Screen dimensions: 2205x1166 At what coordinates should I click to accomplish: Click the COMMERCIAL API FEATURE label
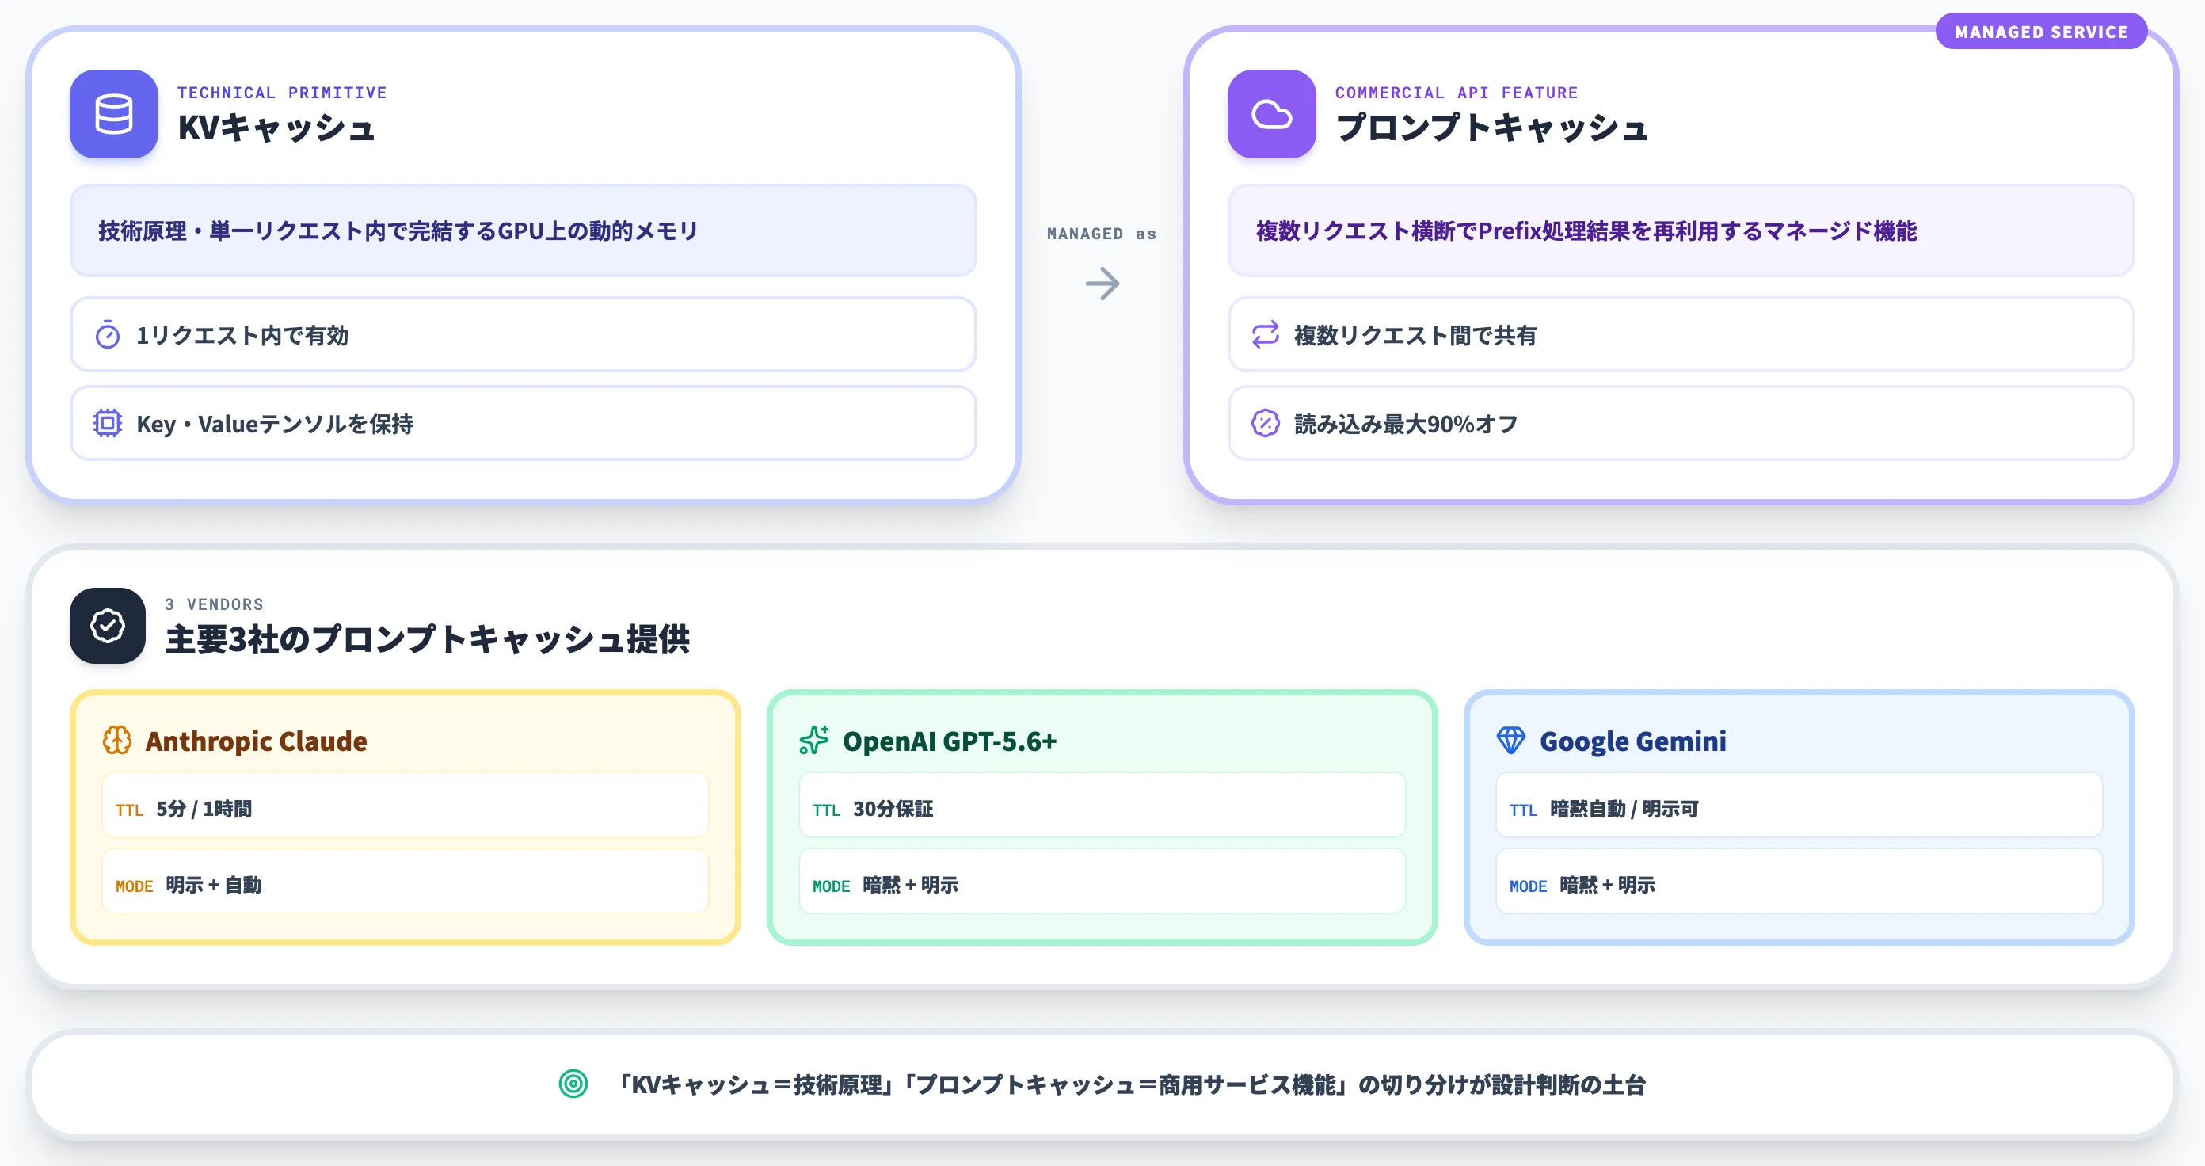(1456, 93)
